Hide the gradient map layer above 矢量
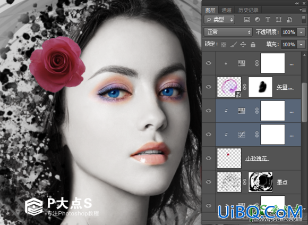 point(209,63)
